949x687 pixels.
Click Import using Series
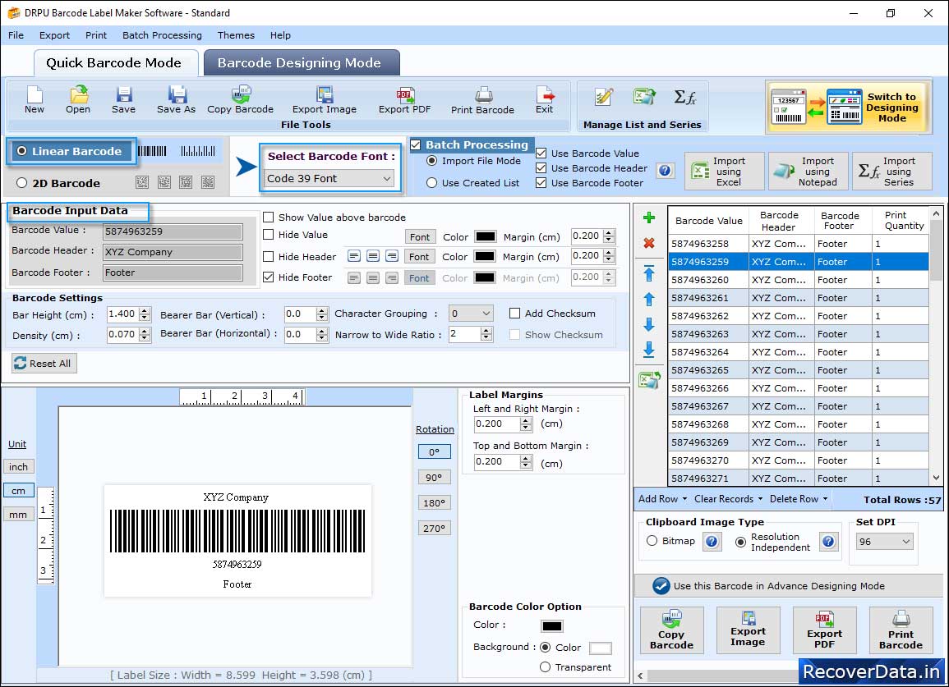click(x=892, y=172)
